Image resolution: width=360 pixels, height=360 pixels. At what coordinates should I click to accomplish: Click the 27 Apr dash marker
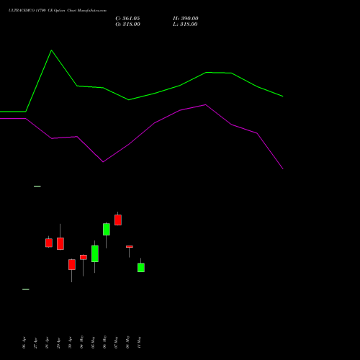[x=37, y=186]
